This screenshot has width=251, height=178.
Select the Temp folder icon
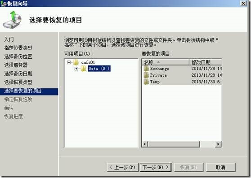pyautogui.click(x=146, y=82)
